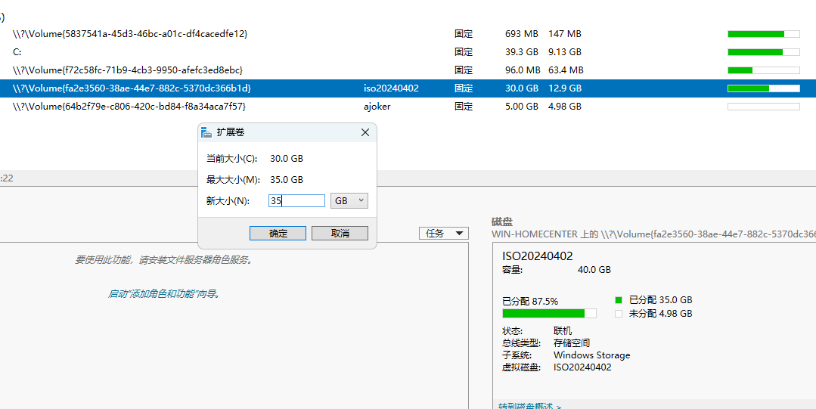Screen dimensions: 816x409
Task: Click the 39.3 GB capacity value
Action: coord(522,52)
